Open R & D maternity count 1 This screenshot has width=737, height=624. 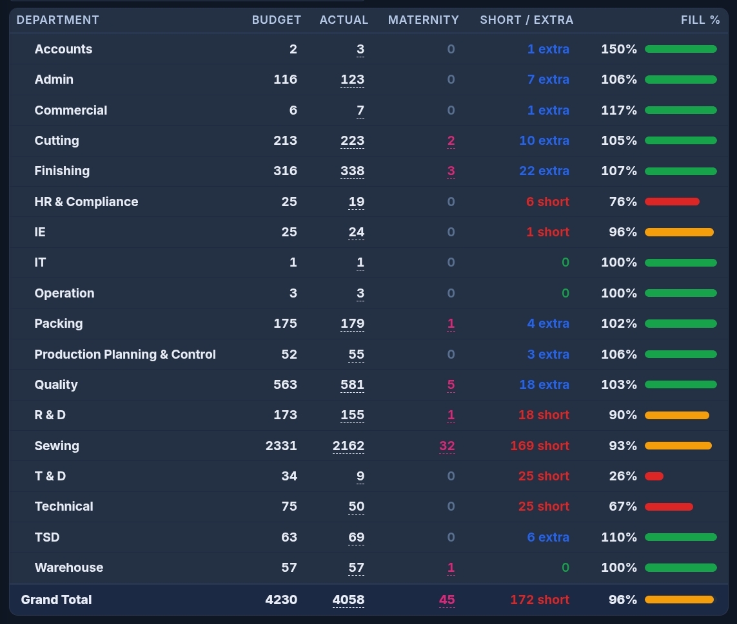point(451,415)
